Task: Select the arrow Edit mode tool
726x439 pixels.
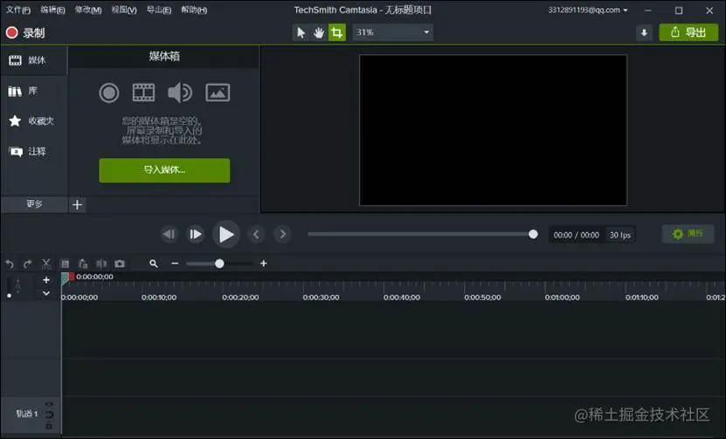Action: tap(301, 32)
